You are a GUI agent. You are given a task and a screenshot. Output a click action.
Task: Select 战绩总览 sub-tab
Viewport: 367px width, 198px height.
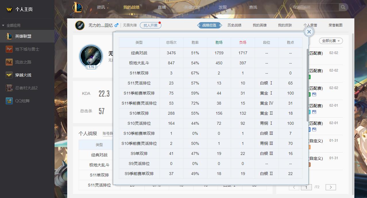click(209, 25)
